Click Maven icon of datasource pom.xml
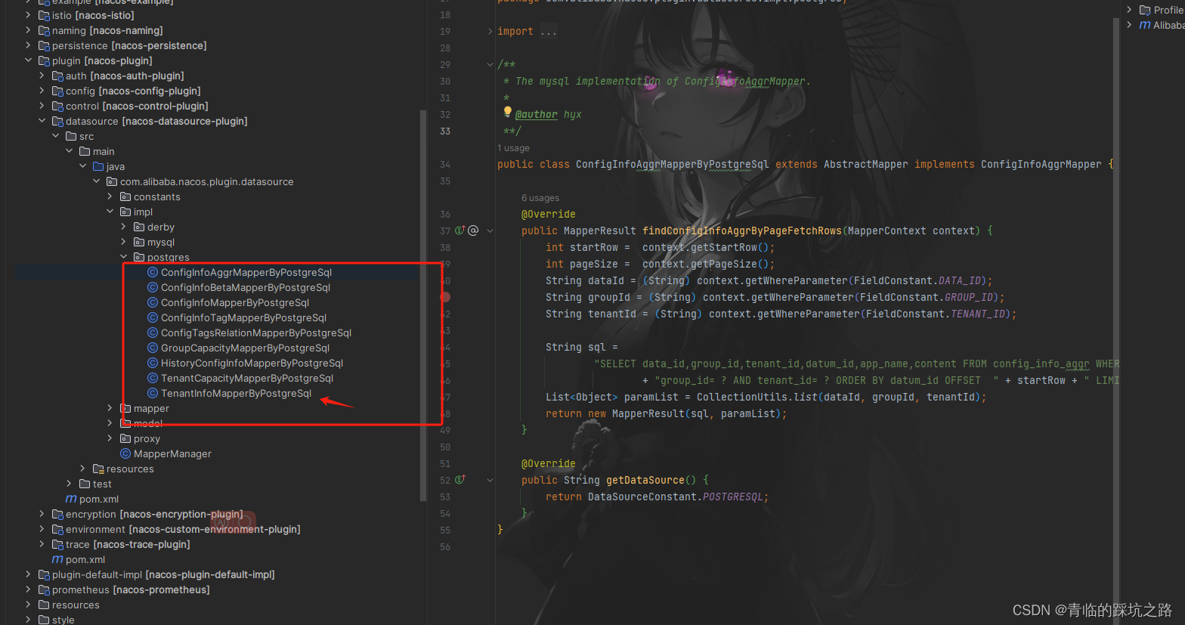The height and width of the screenshot is (625, 1185). point(71,499)
